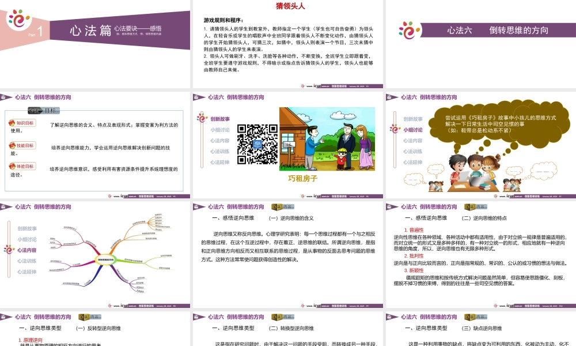Click the 心法延伸 link
Viewport: 576px width, 346px height.
coord(221,162)
